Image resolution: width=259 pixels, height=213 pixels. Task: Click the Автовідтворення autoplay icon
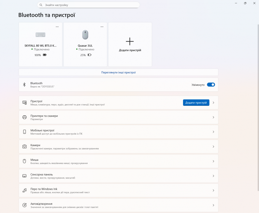25,205
